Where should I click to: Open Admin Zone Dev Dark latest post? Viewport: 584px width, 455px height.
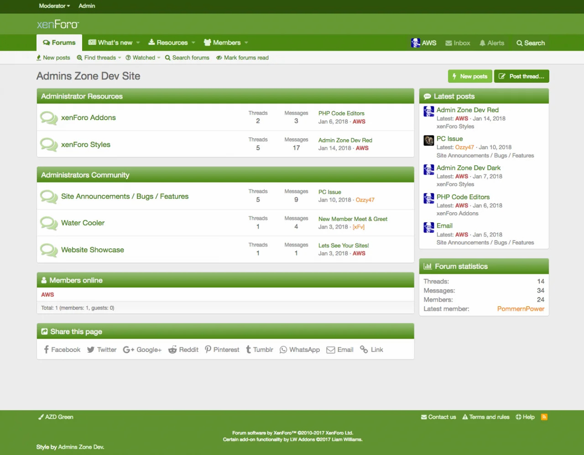pos(469,168)
